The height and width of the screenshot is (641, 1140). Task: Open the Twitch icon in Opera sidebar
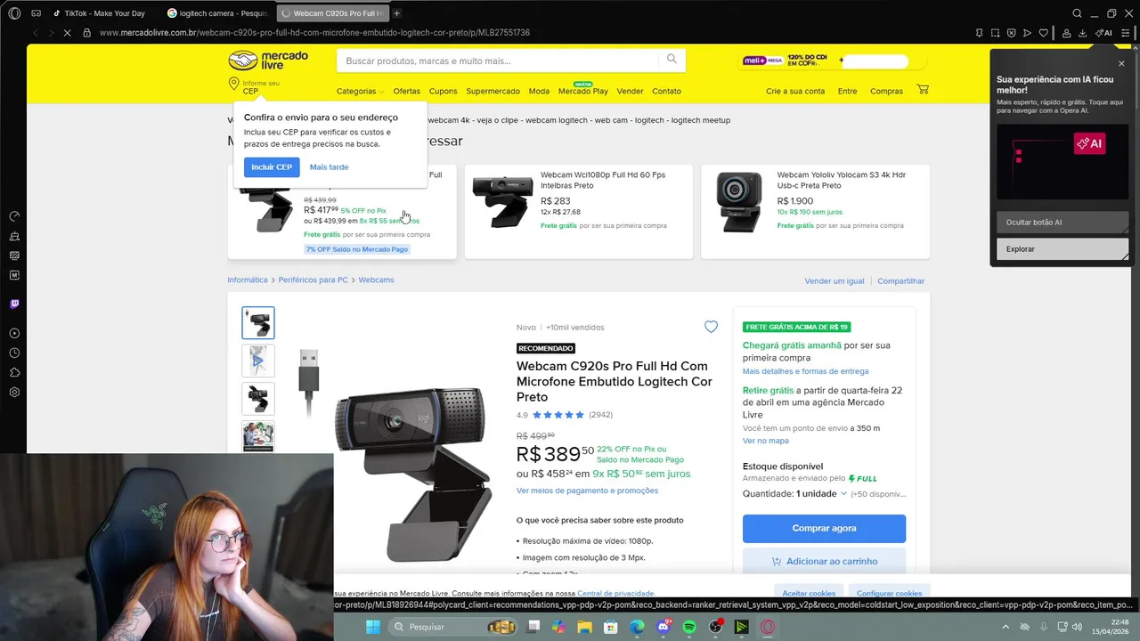(14, 304)
